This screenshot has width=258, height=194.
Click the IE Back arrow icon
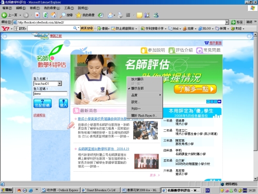4,15
